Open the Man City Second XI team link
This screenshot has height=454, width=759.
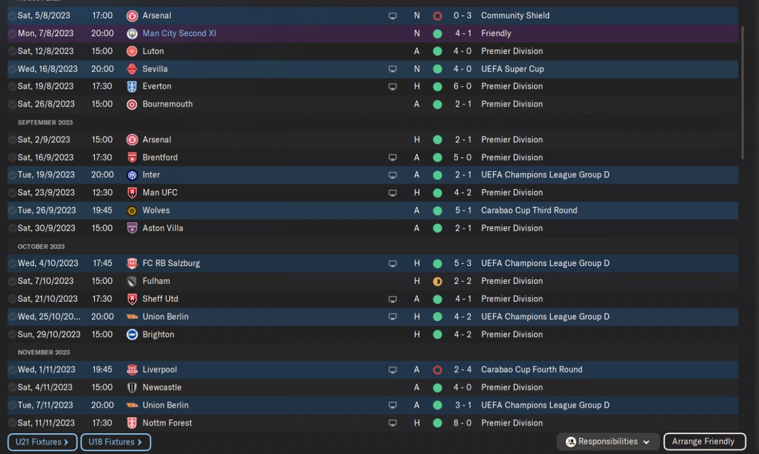pos(179,34)
